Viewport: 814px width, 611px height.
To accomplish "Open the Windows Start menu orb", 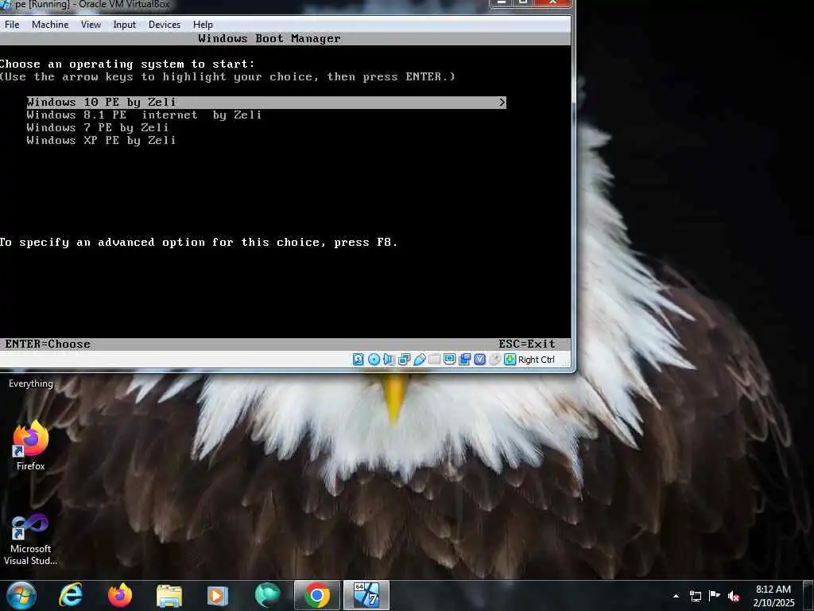I will (x=21, y=595).
